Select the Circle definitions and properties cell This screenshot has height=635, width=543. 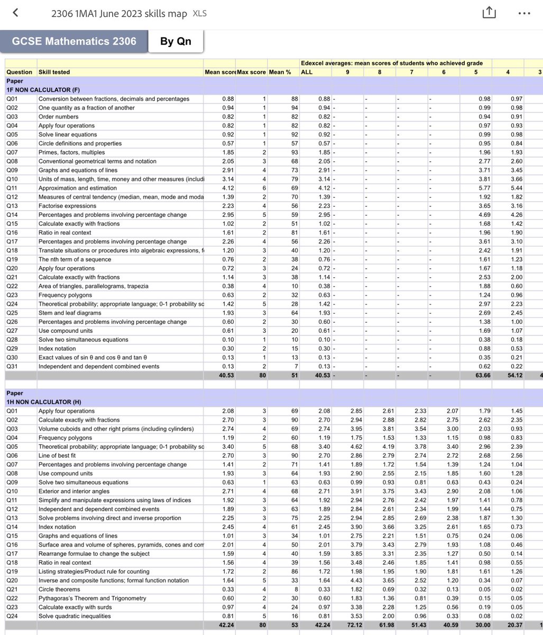(x=120, y=143)
